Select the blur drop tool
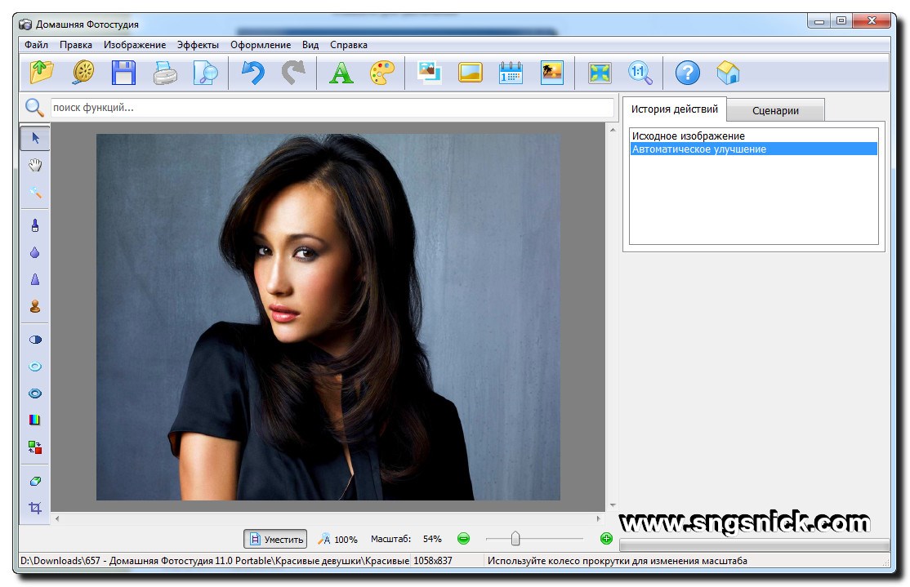The height and width of the screenshot is (587, 910). point(35,252)
